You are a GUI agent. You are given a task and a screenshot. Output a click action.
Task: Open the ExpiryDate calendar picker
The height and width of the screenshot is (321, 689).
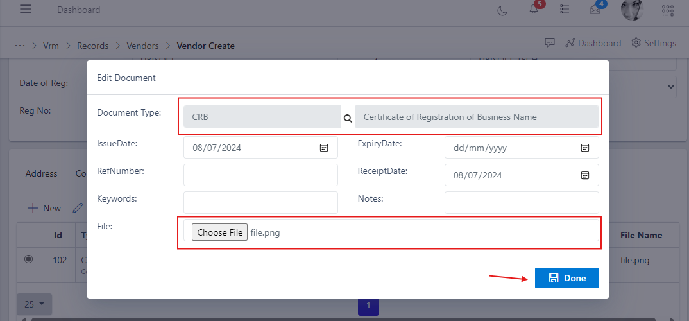[x=585, y=148]
